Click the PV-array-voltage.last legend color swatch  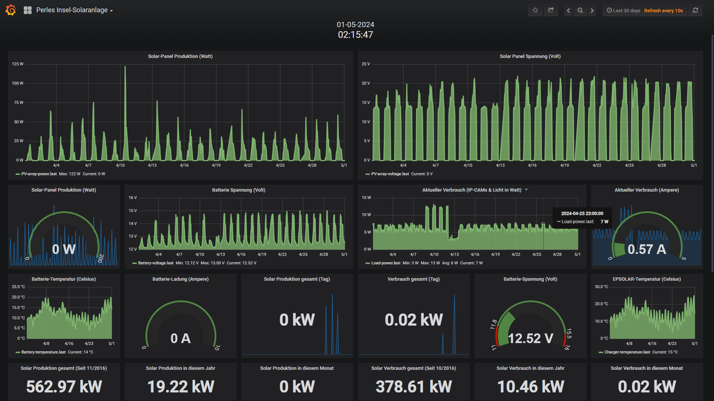(367, 174)
